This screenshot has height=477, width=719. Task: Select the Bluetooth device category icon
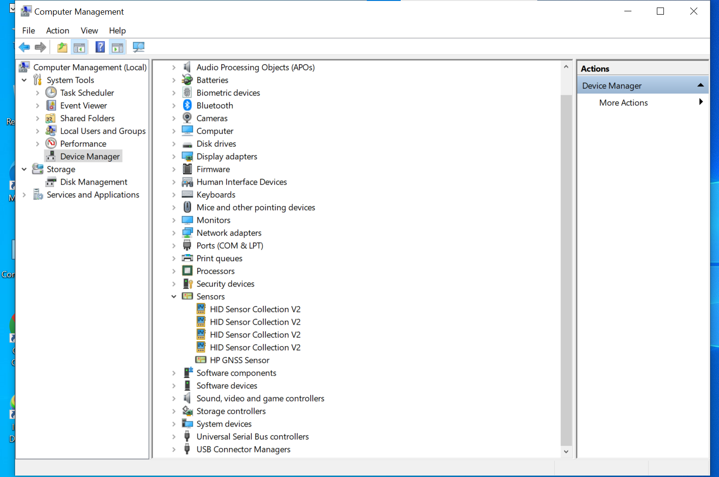187,105
